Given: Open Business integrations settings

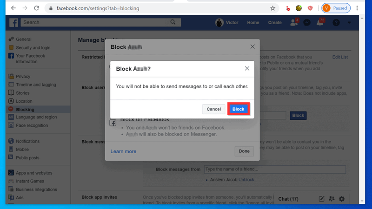Looking at the screenshot, I should [36, 189].
